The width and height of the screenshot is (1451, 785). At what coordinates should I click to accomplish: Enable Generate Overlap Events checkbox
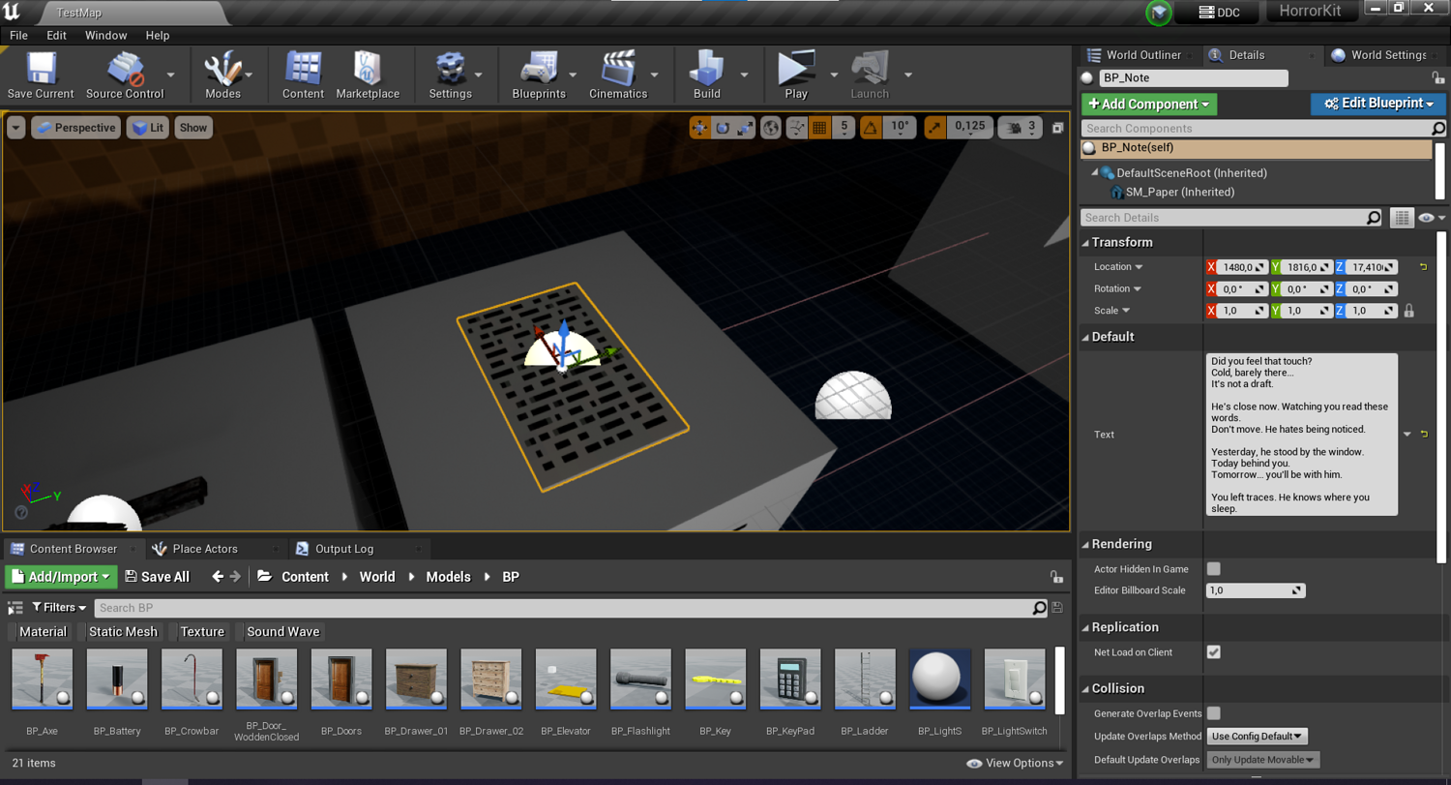1213,713
